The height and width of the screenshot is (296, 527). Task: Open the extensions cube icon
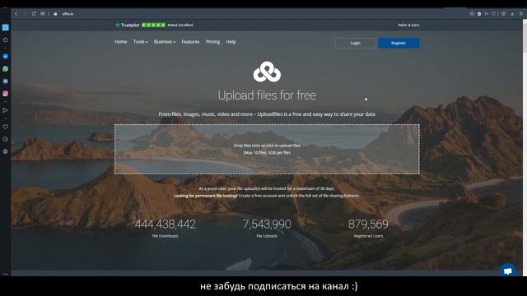(x=503, y=14)
